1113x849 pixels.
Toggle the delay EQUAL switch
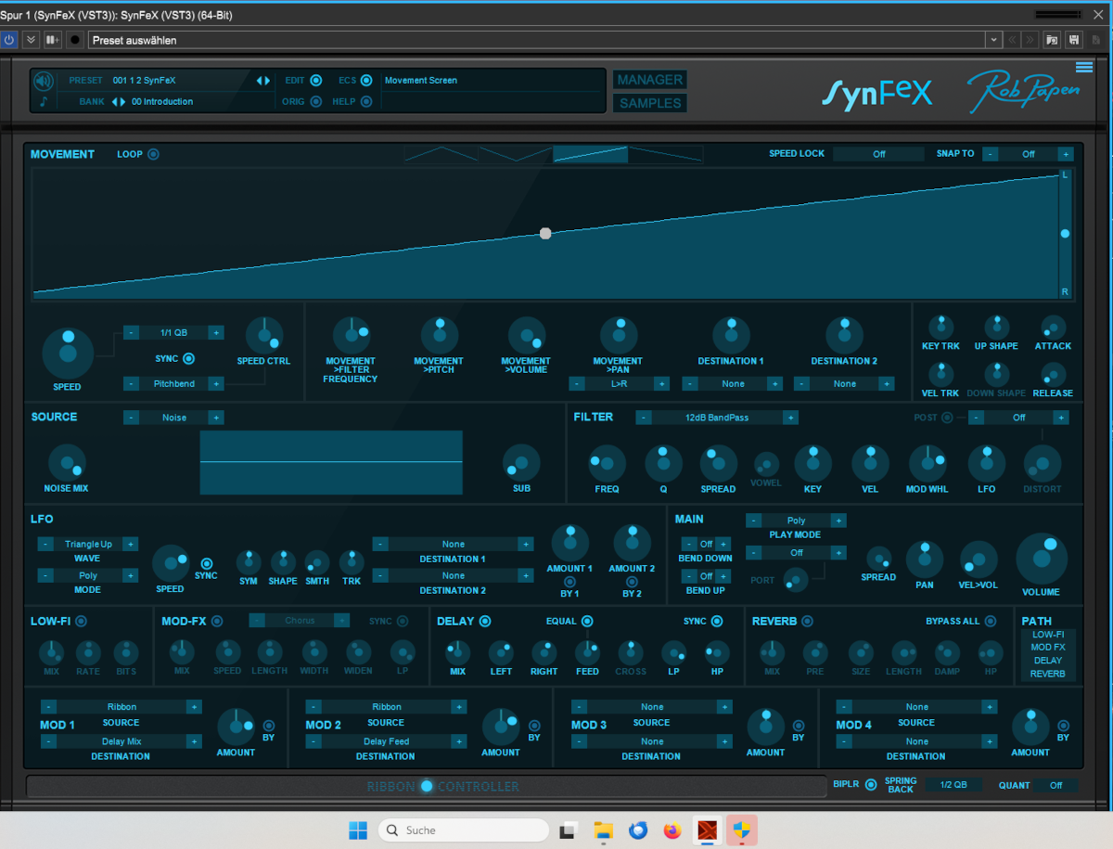click(587, 622)
